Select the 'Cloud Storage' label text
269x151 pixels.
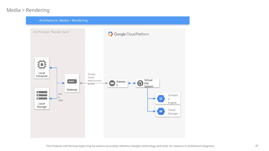coord(173,112)
